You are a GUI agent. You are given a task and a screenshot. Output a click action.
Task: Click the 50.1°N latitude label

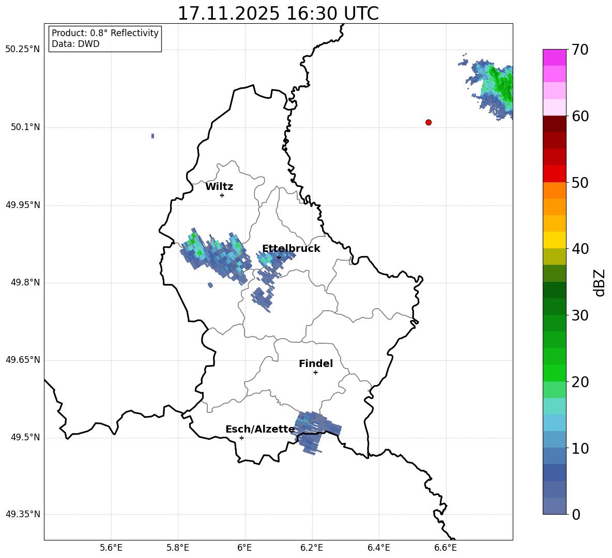pos(25,127)
